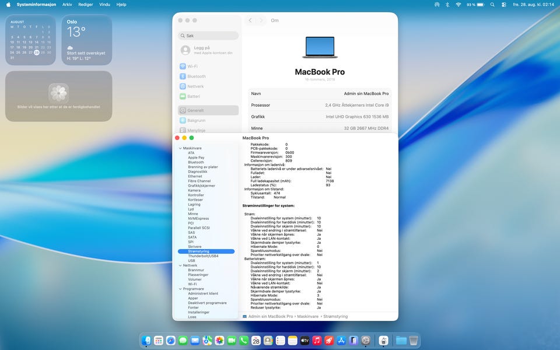Viewport: 560px width, 350px height.
Task: Select Grafikk/skjermer in the tree
Action: [201, 185]
